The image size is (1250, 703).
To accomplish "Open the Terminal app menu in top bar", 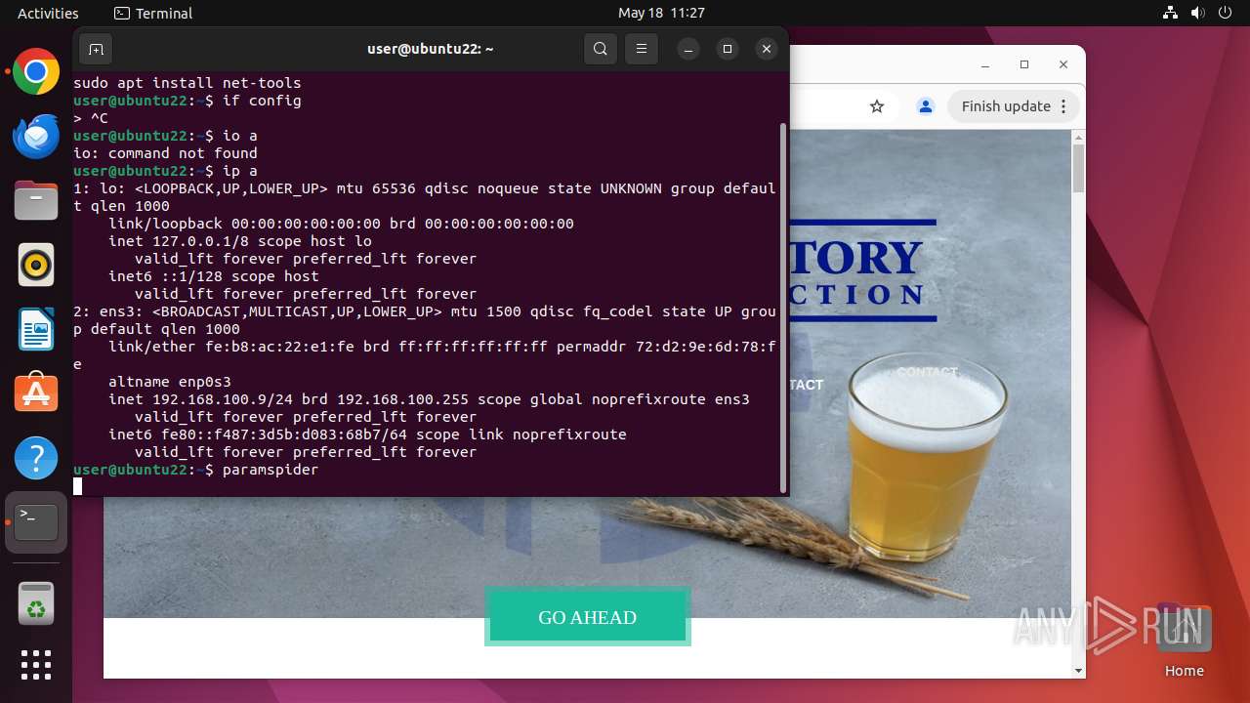I will [153, 13].
